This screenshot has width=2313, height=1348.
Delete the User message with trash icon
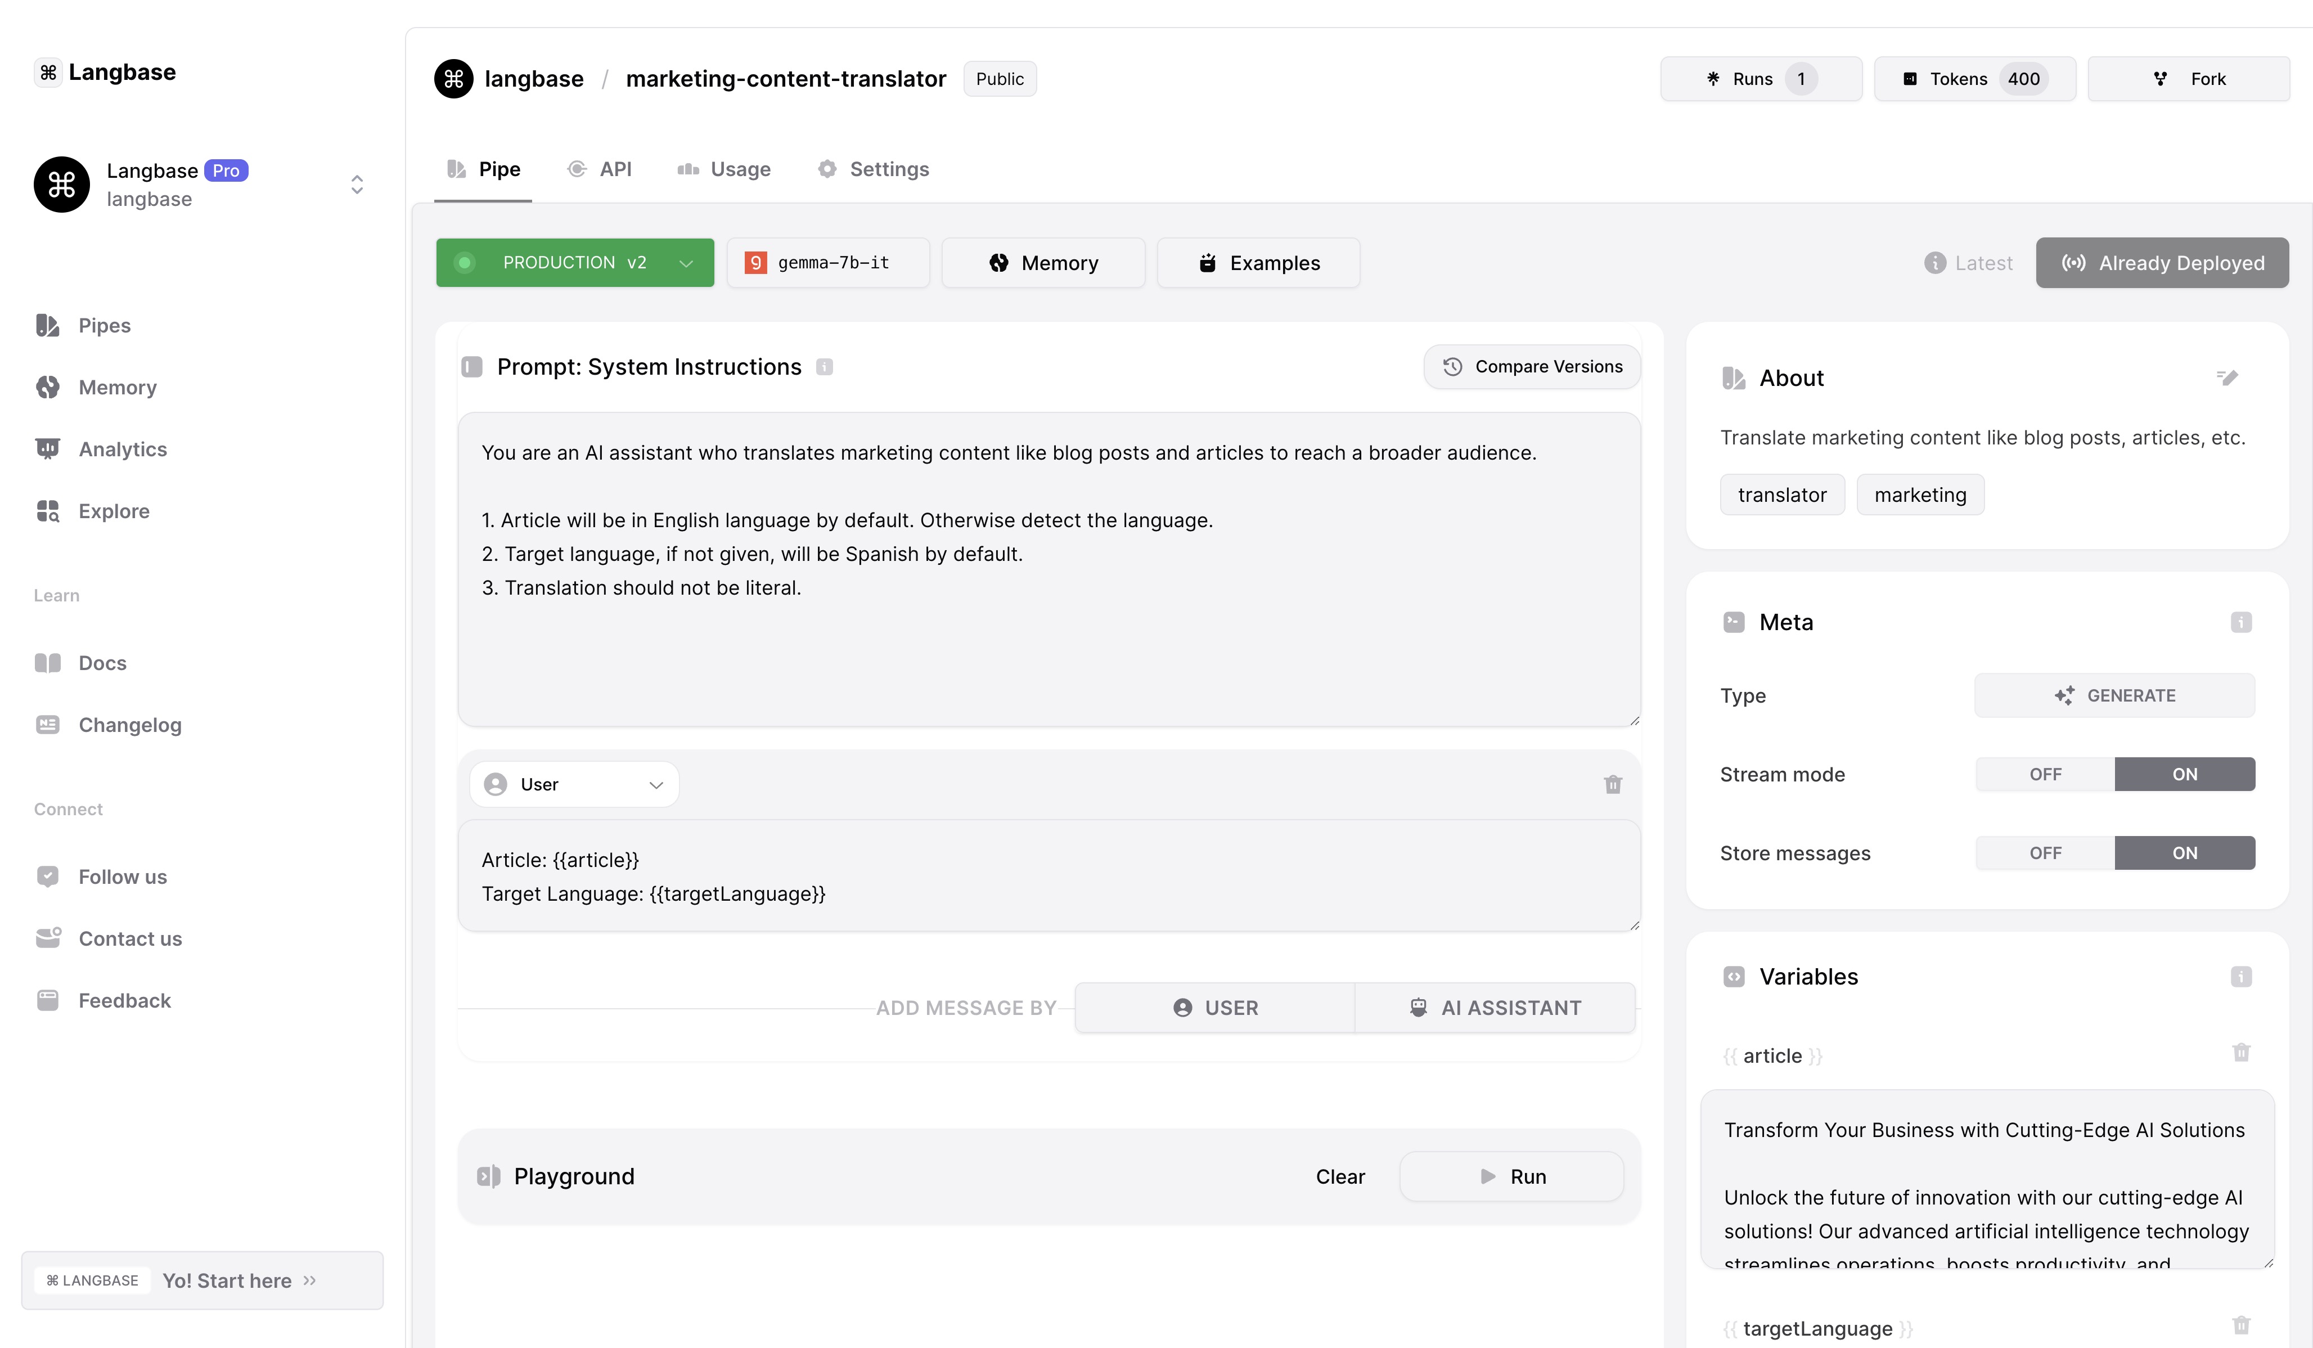[x=1613, y=784]
